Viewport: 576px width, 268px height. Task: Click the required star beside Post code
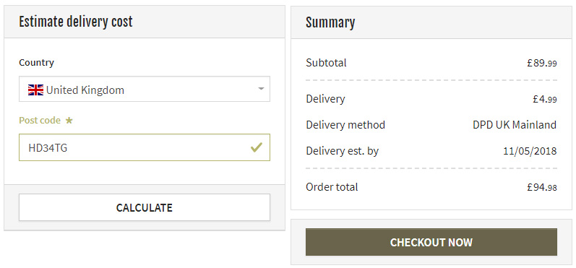[69, 121]
